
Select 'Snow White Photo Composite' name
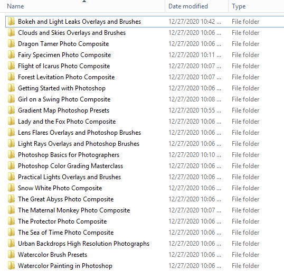coord(60,188)
